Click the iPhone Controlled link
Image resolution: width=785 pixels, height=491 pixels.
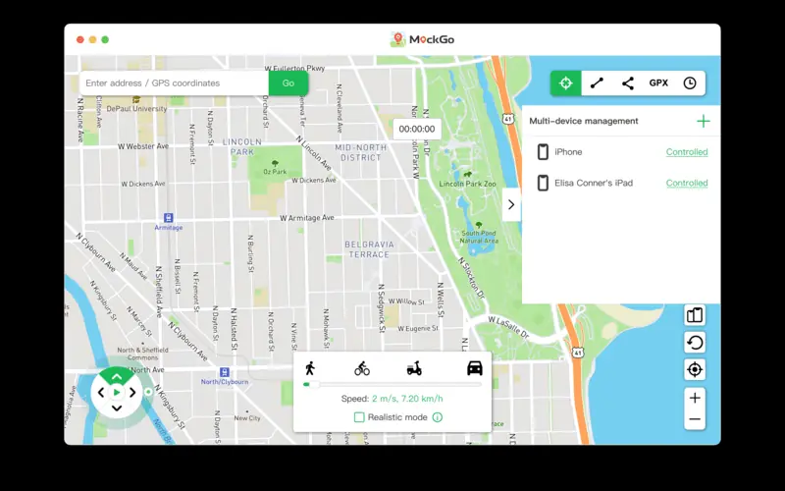click(x=687, y=152)
